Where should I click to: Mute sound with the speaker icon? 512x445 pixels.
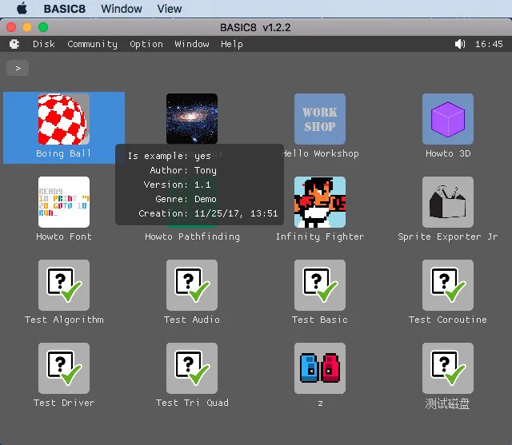460,44
